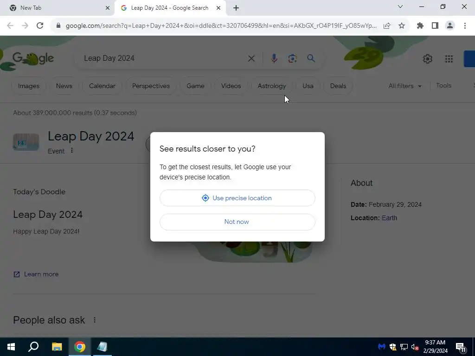Click the voice search microphone icon

pyautogui.click(x=274, y=58)
